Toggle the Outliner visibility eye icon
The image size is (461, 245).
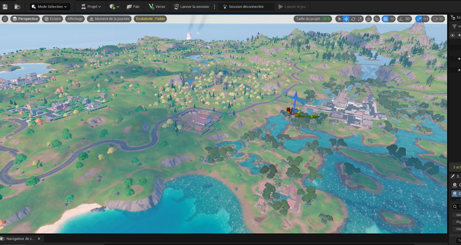click(453, 35)
